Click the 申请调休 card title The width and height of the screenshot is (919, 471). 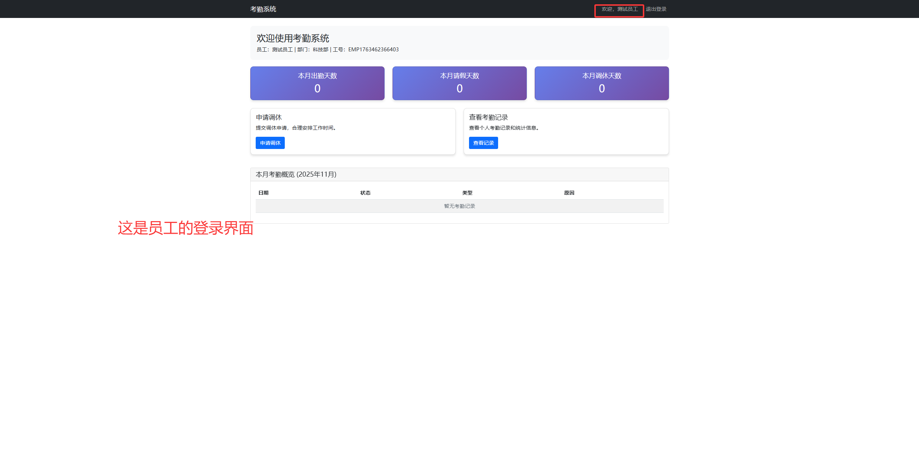pyautogui.click(x=269, y=117)
